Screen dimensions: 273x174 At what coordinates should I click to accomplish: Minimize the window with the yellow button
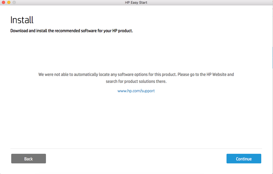point(9,2)
